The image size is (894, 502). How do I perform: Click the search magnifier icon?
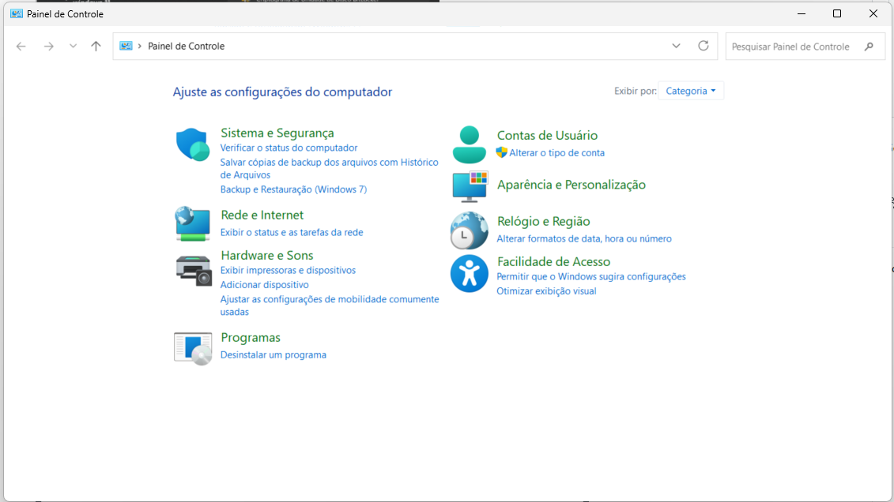point(869,47)
